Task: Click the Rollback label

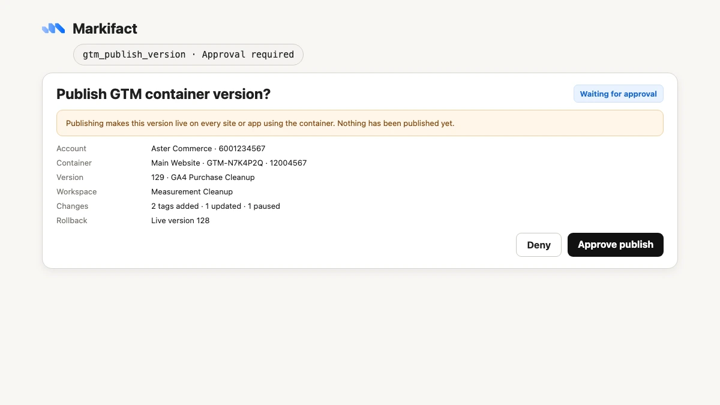Action: (72, 221)
